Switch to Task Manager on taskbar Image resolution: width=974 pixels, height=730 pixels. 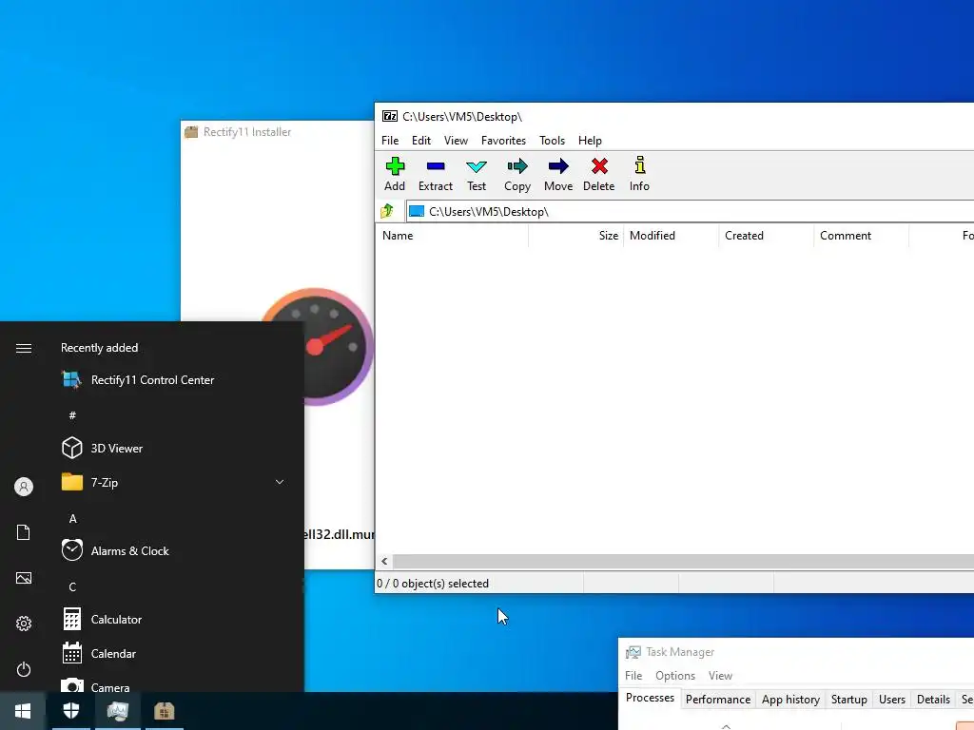click(x=117, y=711)
